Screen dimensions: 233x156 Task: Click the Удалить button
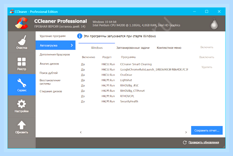207,67
